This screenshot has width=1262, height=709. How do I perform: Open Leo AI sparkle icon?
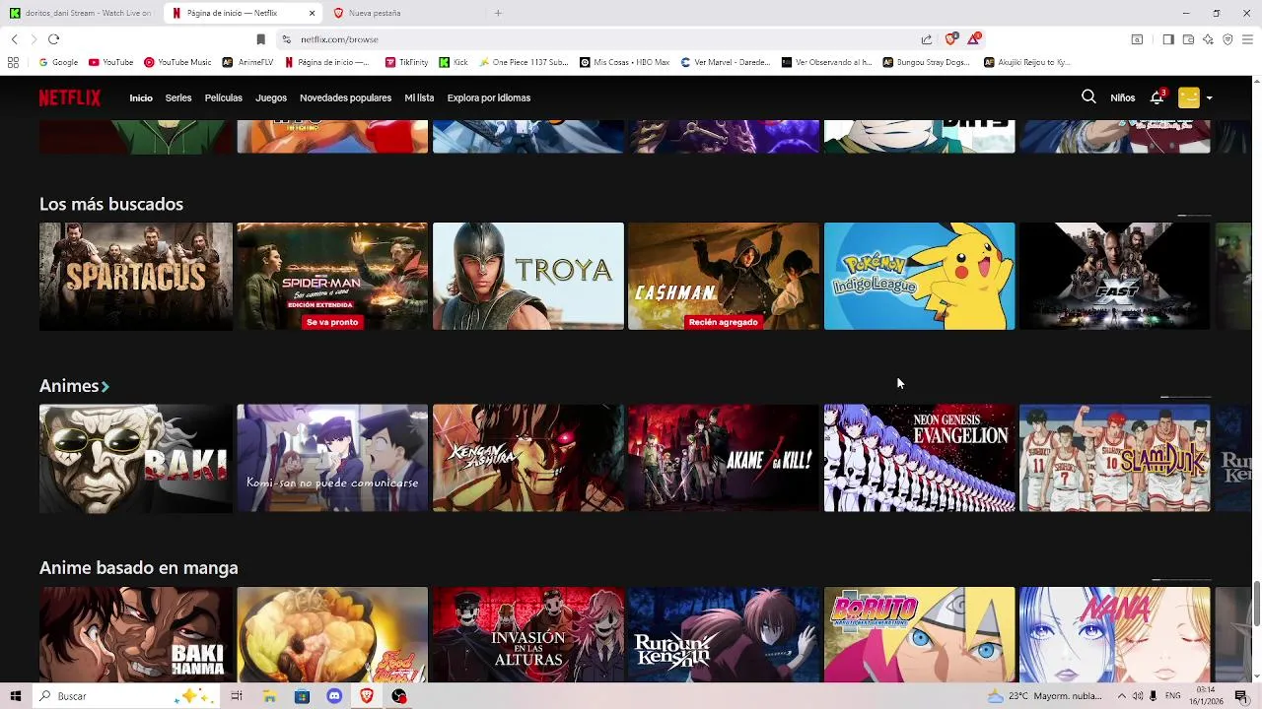tap(1208, 39)
